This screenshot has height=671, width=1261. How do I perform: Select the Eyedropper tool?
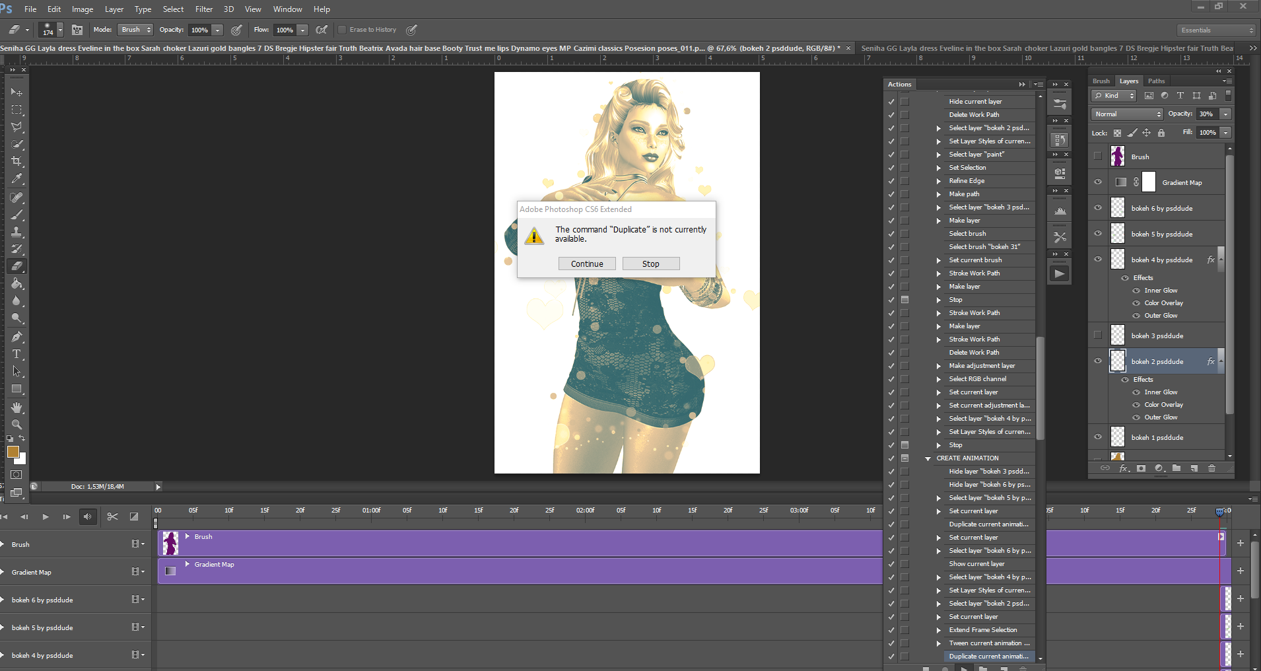pos(17,179)
